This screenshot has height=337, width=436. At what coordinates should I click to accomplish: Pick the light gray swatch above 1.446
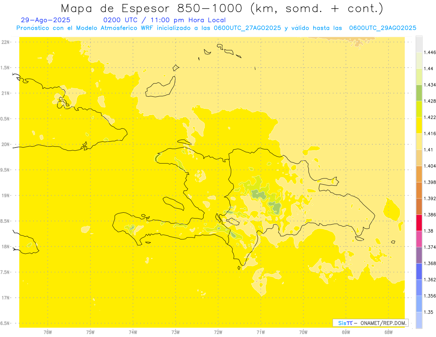coord(419,44)
